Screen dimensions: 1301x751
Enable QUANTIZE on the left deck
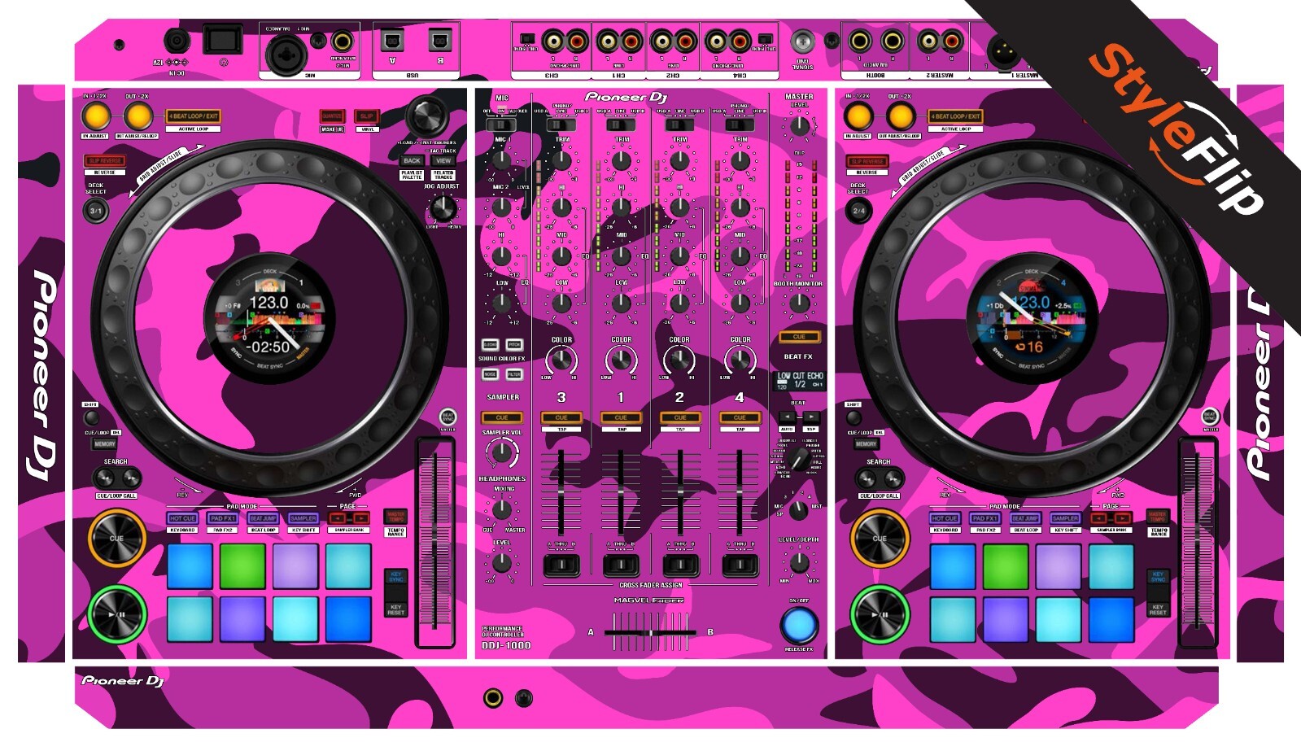coord(332,116)
